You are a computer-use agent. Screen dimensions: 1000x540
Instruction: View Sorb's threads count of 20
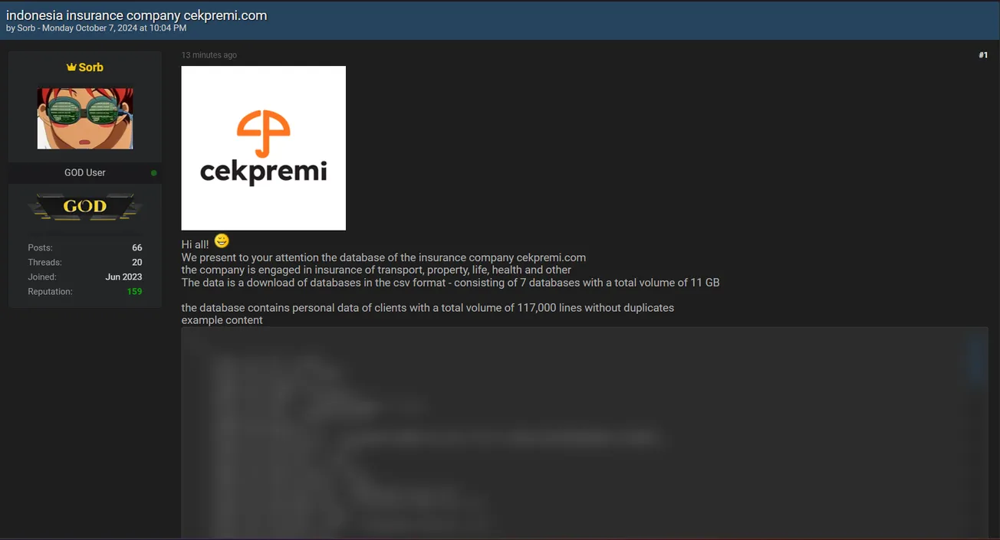137,262
